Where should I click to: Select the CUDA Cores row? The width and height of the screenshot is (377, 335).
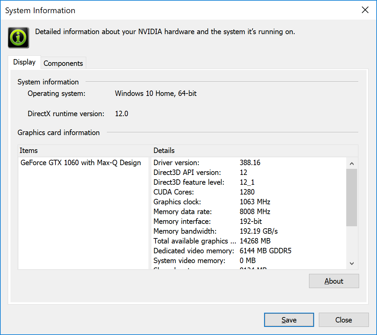pos(249,192)
